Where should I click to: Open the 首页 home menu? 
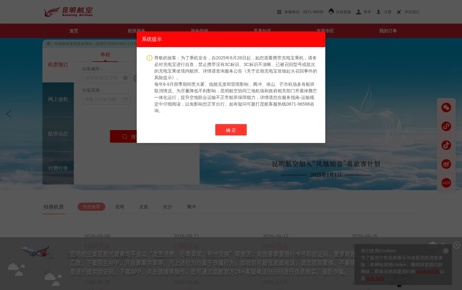tap(74, 31)
